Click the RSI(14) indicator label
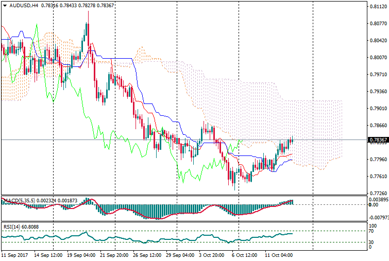This screenshot has width=389, height=261. 12,226
